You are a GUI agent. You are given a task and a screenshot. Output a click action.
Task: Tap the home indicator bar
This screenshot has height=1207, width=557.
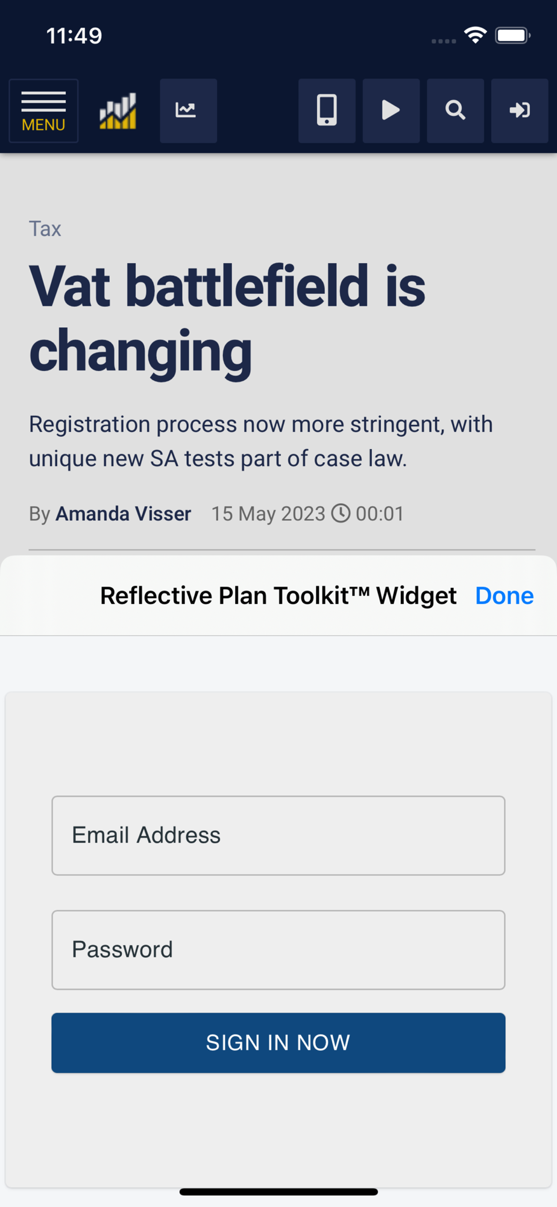[x=278, y=1192]
